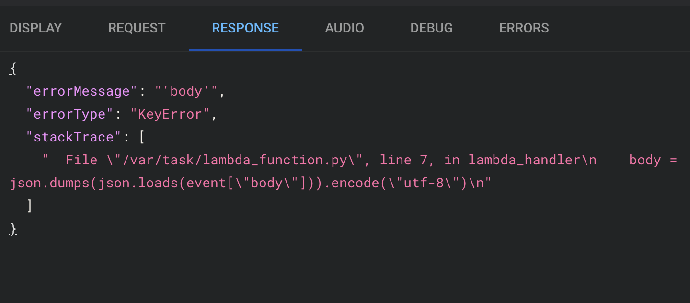This screenshot has width=690, height=303.
Task: Click the "line 7" text in the trace
Action: tap(403, 160)
